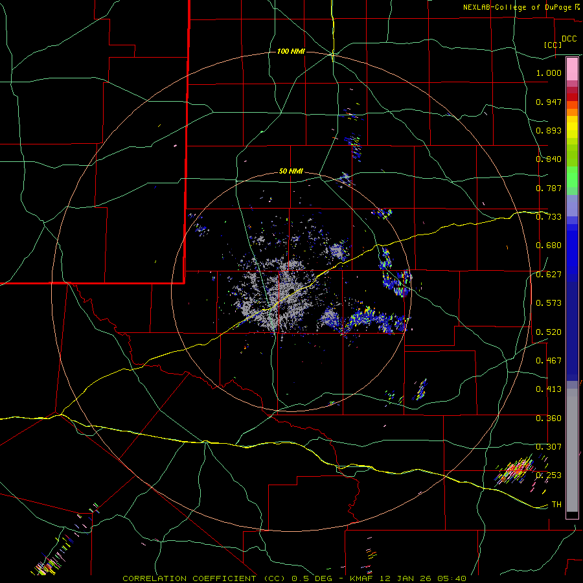583x583 pixels.
Task: Click the 0.520 legend value
Action: tap(549, 332)
